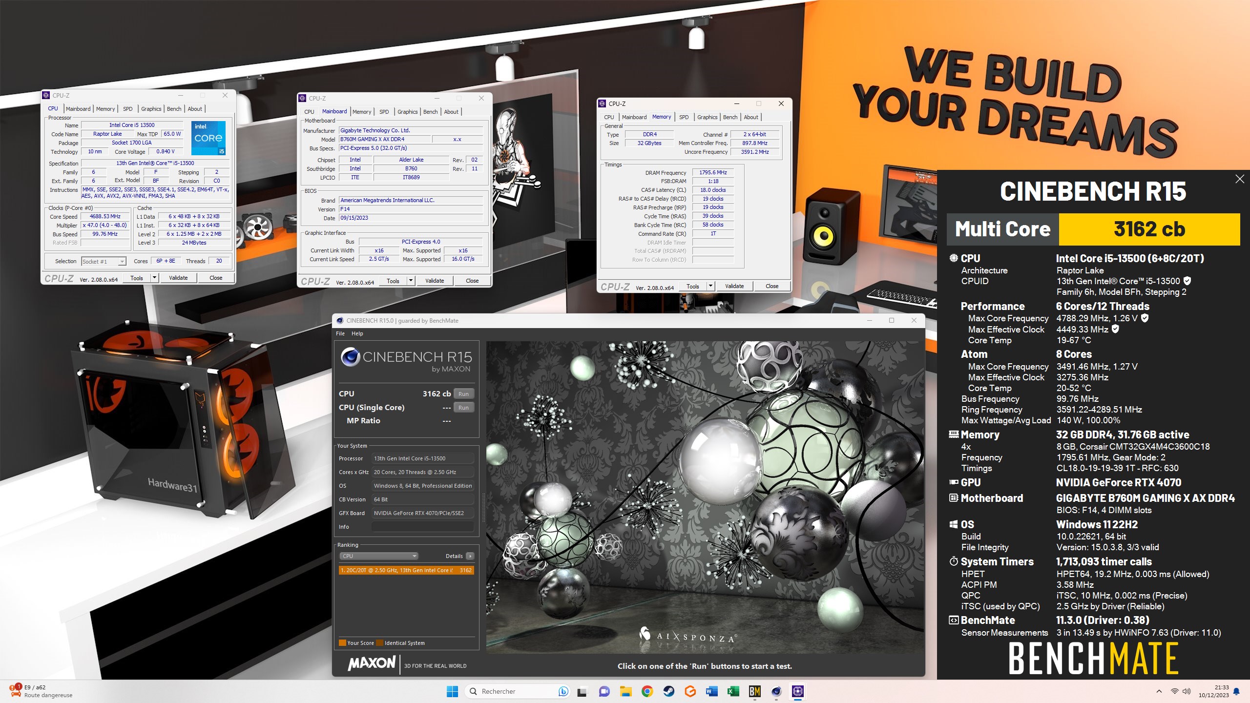Click the rendered spheres image in Cinebench

click(705, 496)
